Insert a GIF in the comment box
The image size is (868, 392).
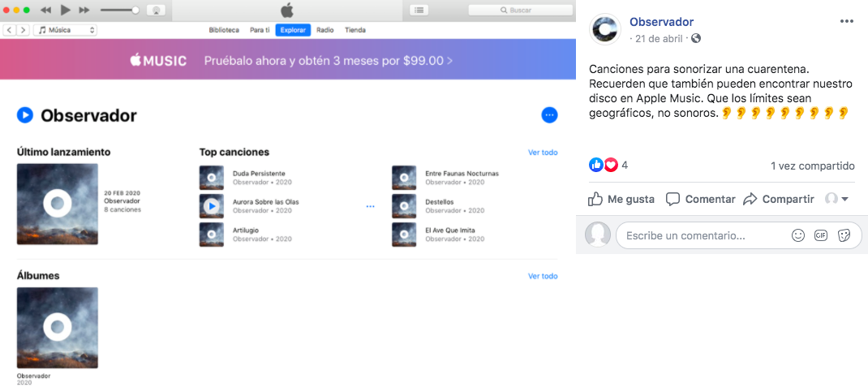(820, 235)
